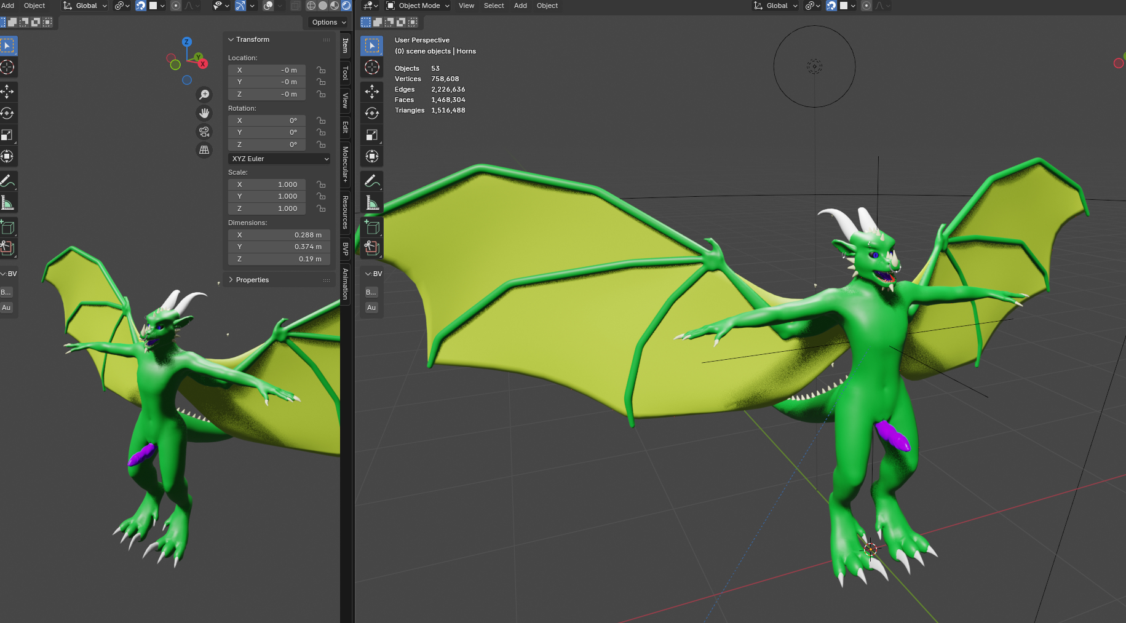
Task: Select the Cursor tool in right viewport toolbar
Action: (x=372, y=67)
